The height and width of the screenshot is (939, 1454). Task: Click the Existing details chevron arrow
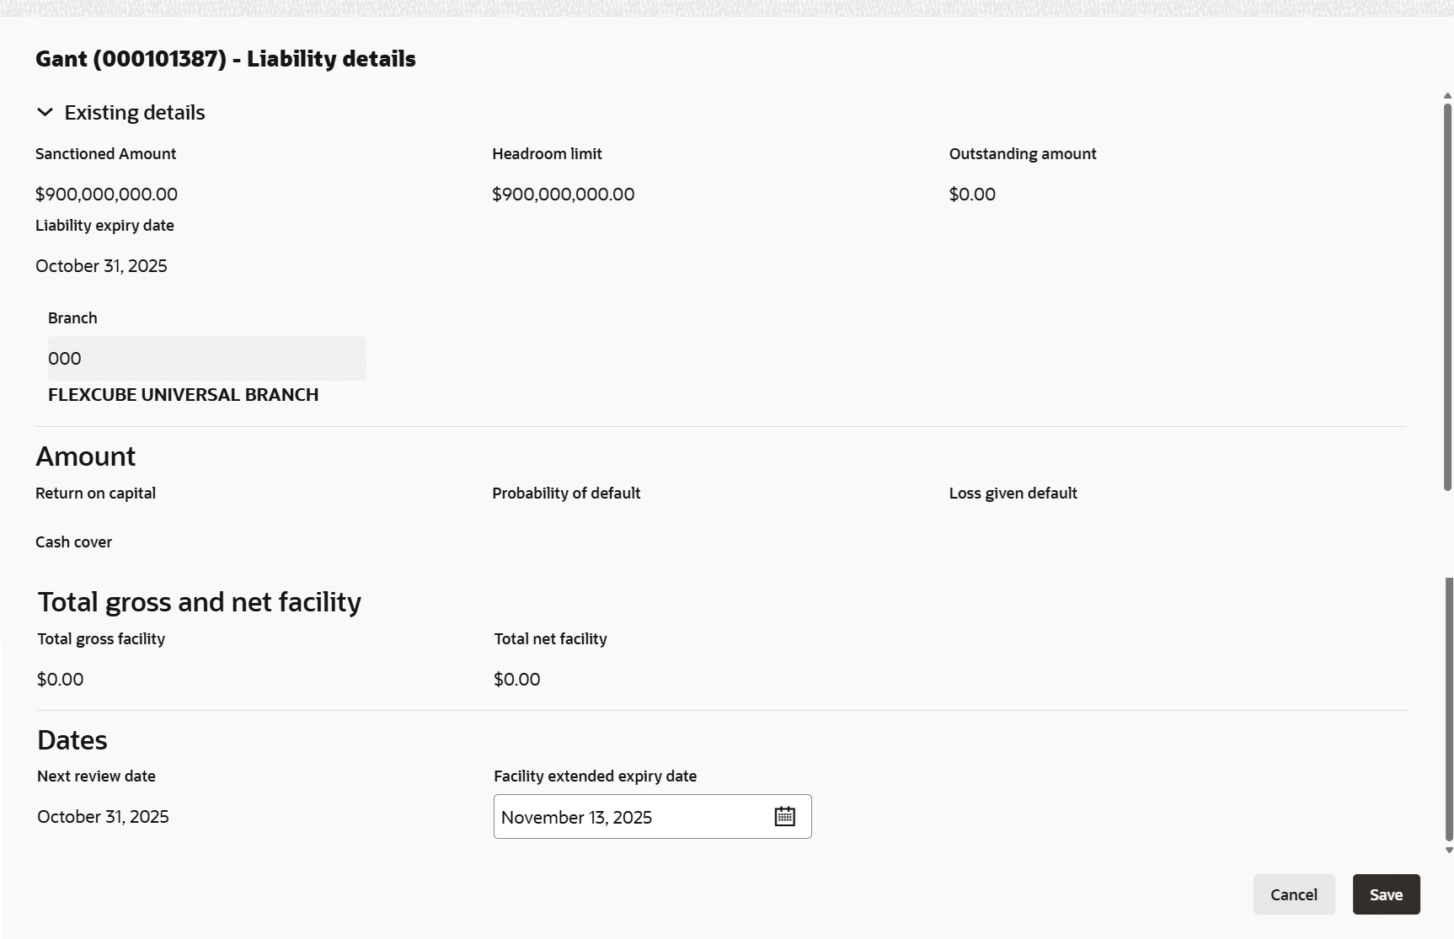[44, 111]
